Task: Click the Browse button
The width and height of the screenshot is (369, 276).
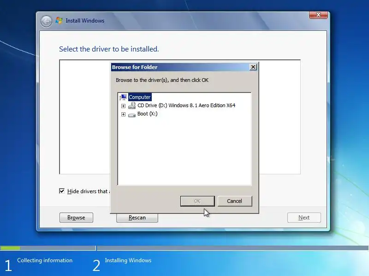Action: tap(76, 218)
